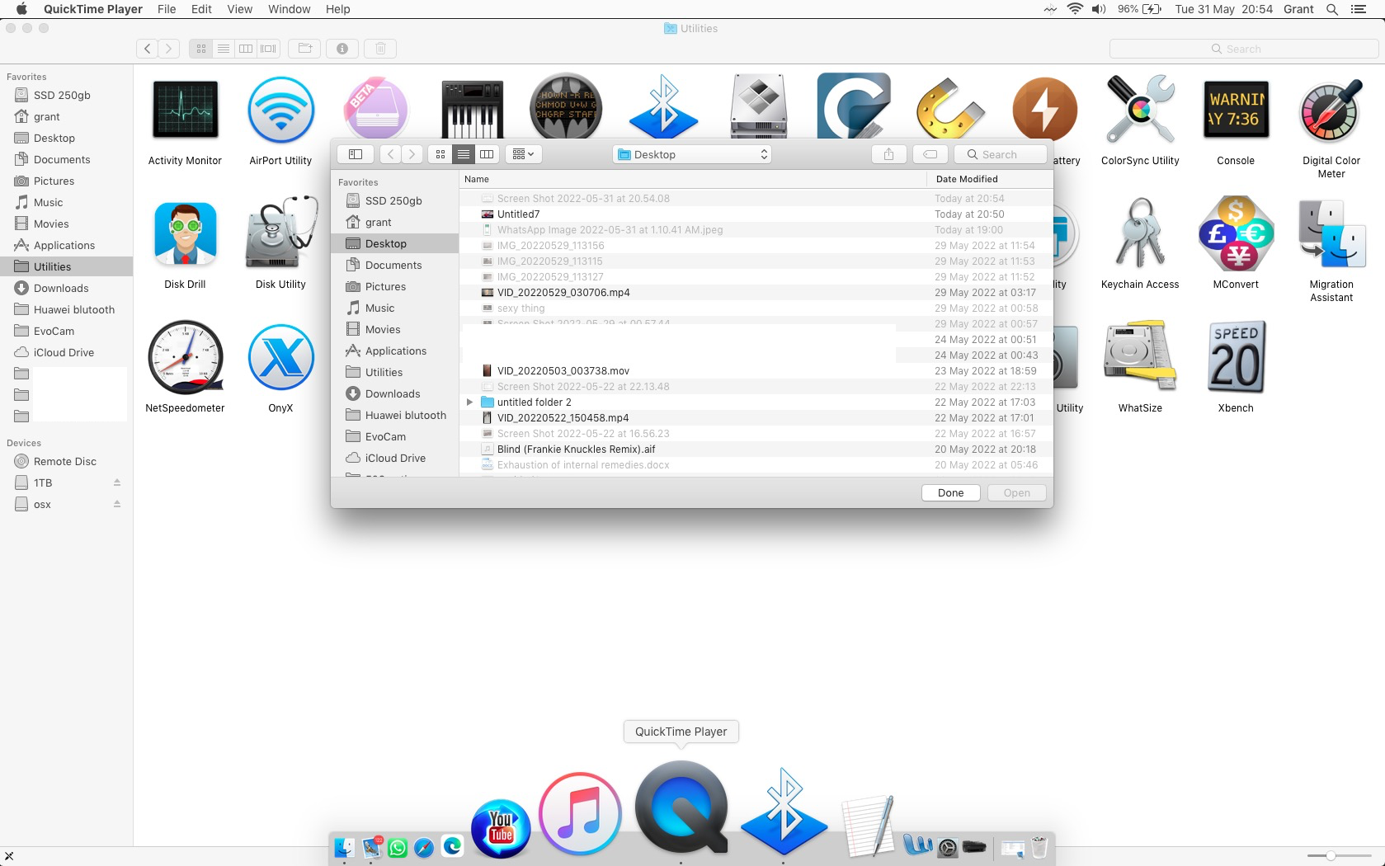
Task: Open the Desktop location pop-up menu
Action: pos(692,154)
